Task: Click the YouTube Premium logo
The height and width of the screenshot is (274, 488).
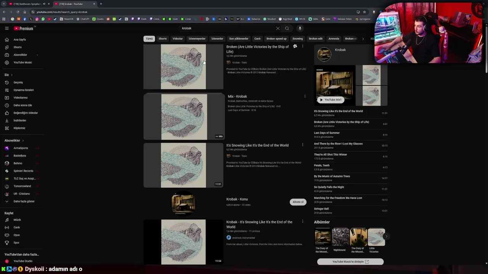Action: point(24,28)
